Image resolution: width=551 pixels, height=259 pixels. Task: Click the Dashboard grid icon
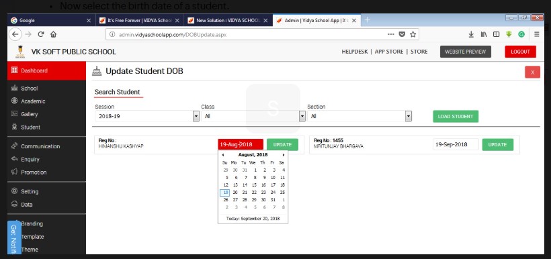14,70
